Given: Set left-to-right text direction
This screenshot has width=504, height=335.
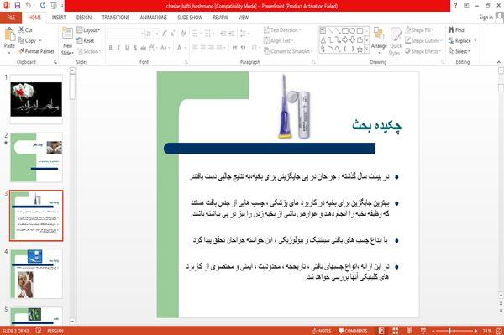Looking at the screenshot, I should tap(234, 48).
